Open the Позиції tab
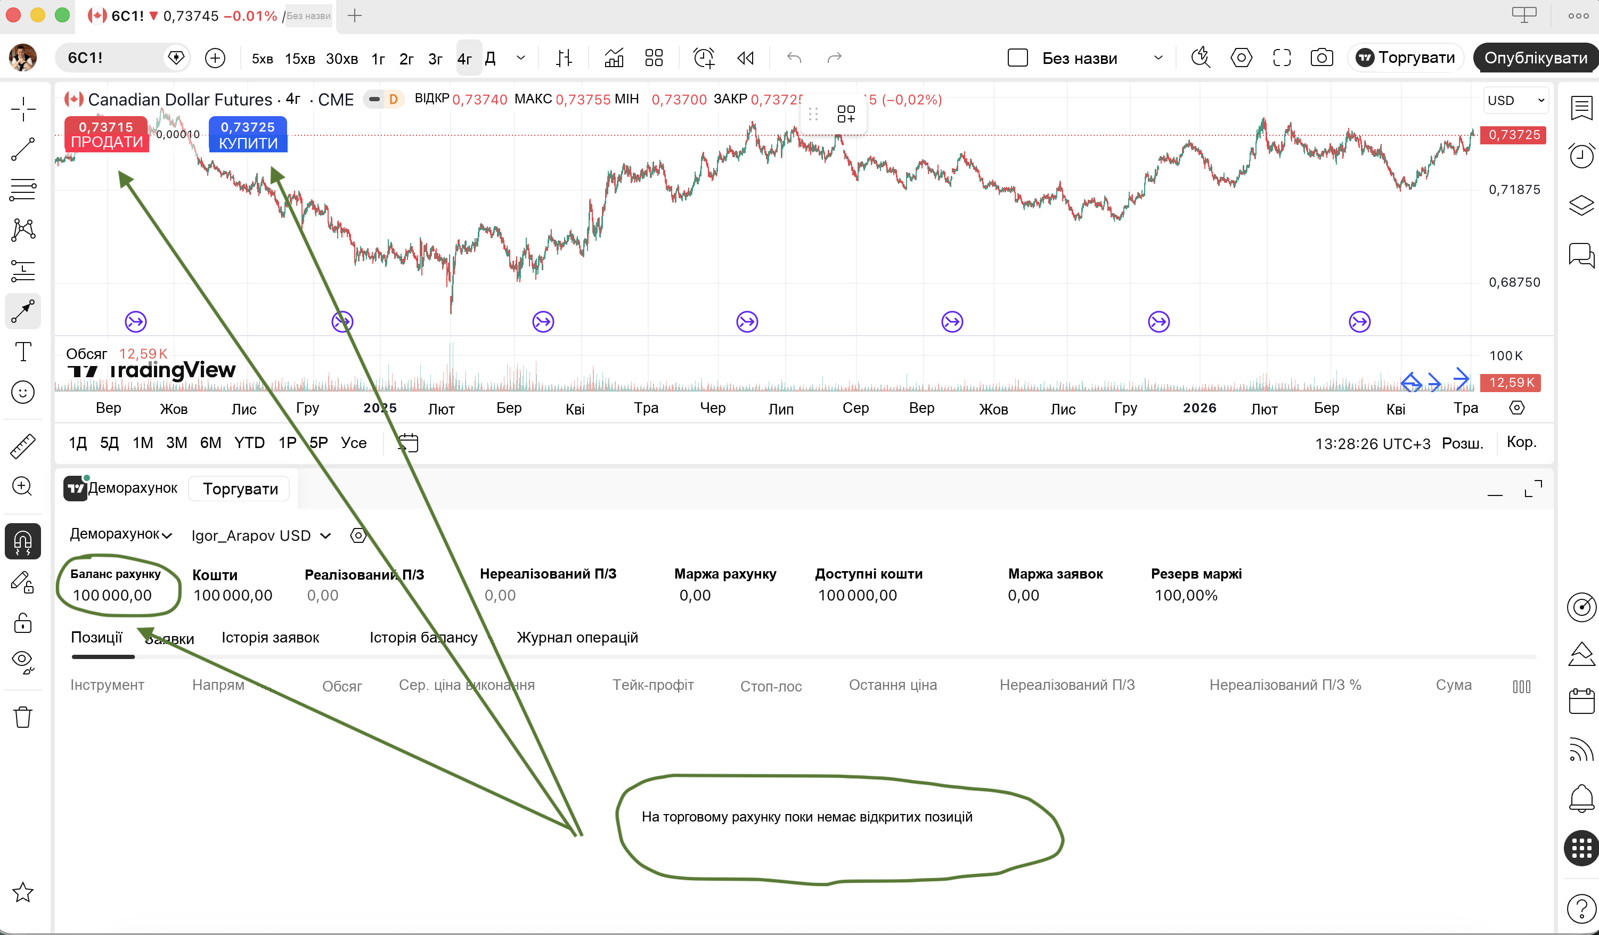The width and height of the screenshot is (1599, 935). tap(96, 637)
